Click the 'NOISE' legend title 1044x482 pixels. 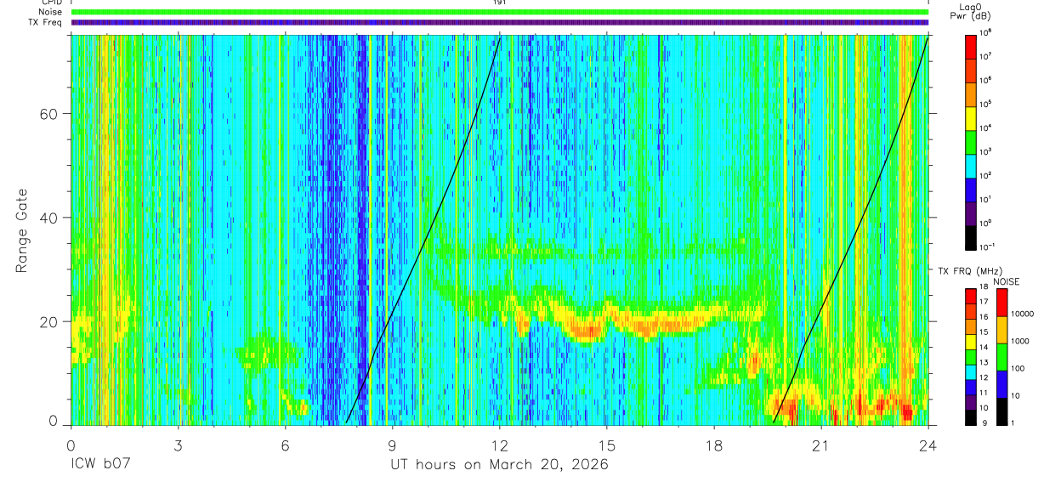coord(1006,281)
